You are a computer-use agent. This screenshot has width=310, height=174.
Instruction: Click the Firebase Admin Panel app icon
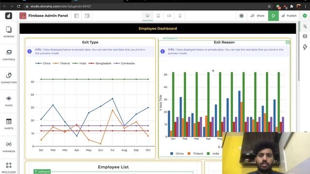pos(23,16)
